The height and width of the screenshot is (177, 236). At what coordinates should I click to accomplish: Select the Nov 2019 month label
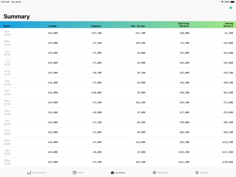coord(7,103)
